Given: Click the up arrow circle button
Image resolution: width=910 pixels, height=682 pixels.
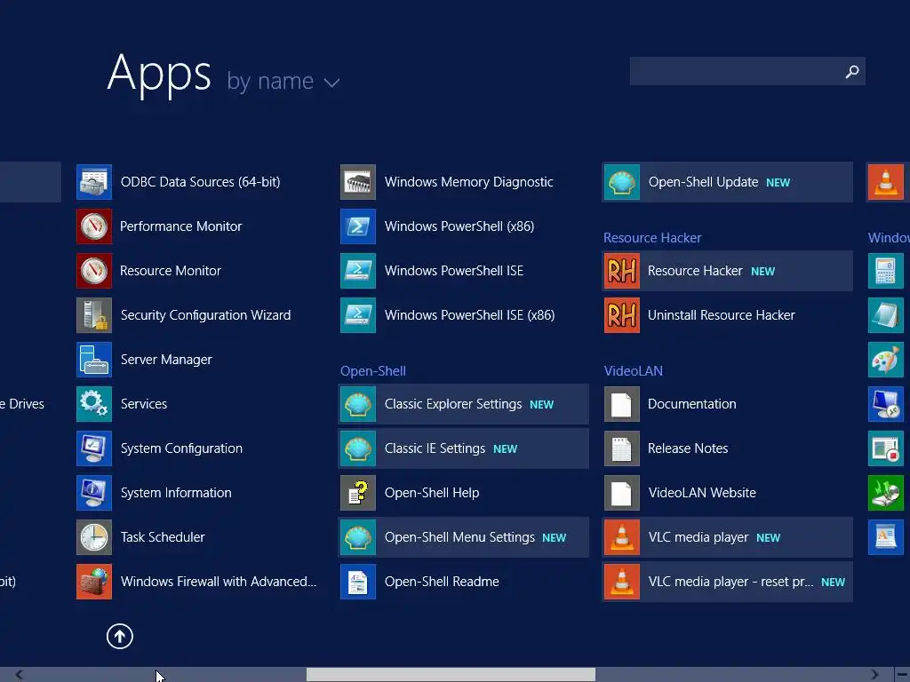Looking at the screenshot, I should pyautogui.click(x=120, y=637).
